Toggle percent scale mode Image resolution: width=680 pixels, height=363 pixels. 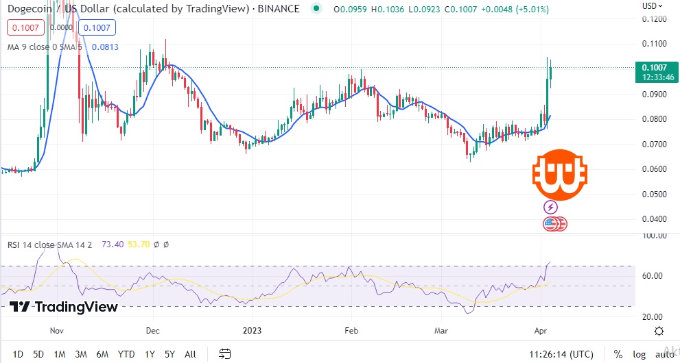click(x=618, y=354)
